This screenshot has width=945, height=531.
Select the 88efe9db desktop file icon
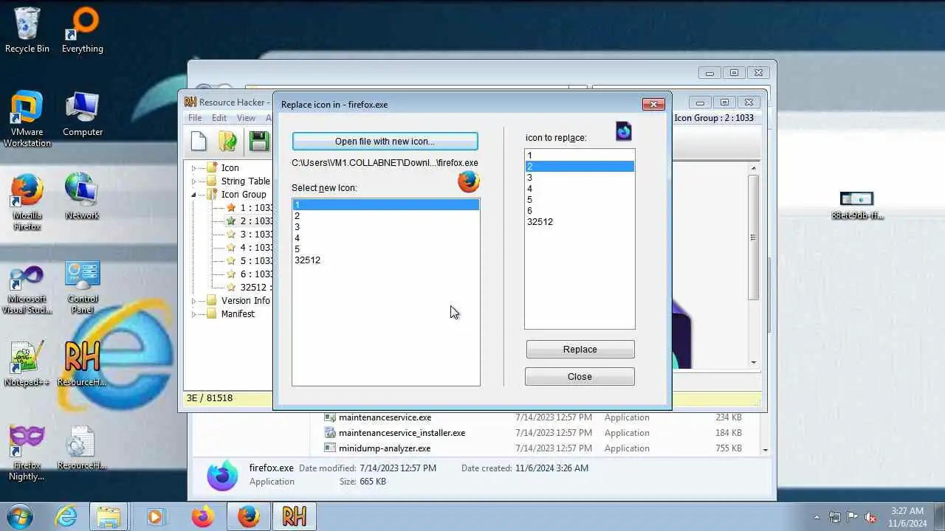tap(857, 206)
